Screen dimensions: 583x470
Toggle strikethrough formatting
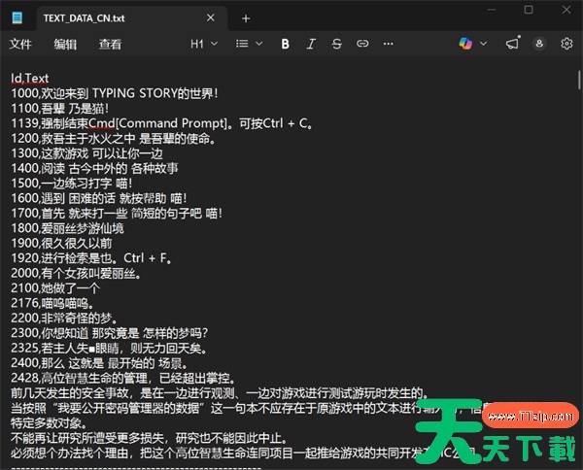click(x=336, y=44)
